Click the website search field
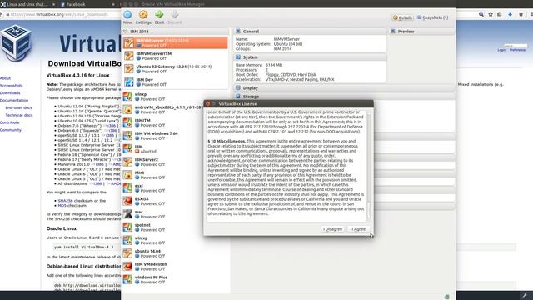Viewport: 533px width, 300px height. coord(516,46)
